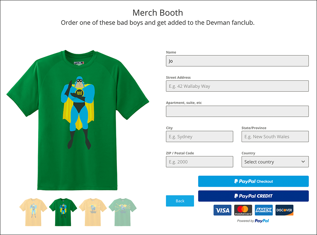Viewport: 317px width, 235px height.
Task: Click the ZIP / Postal Code field
Action: tap(199, 162)
